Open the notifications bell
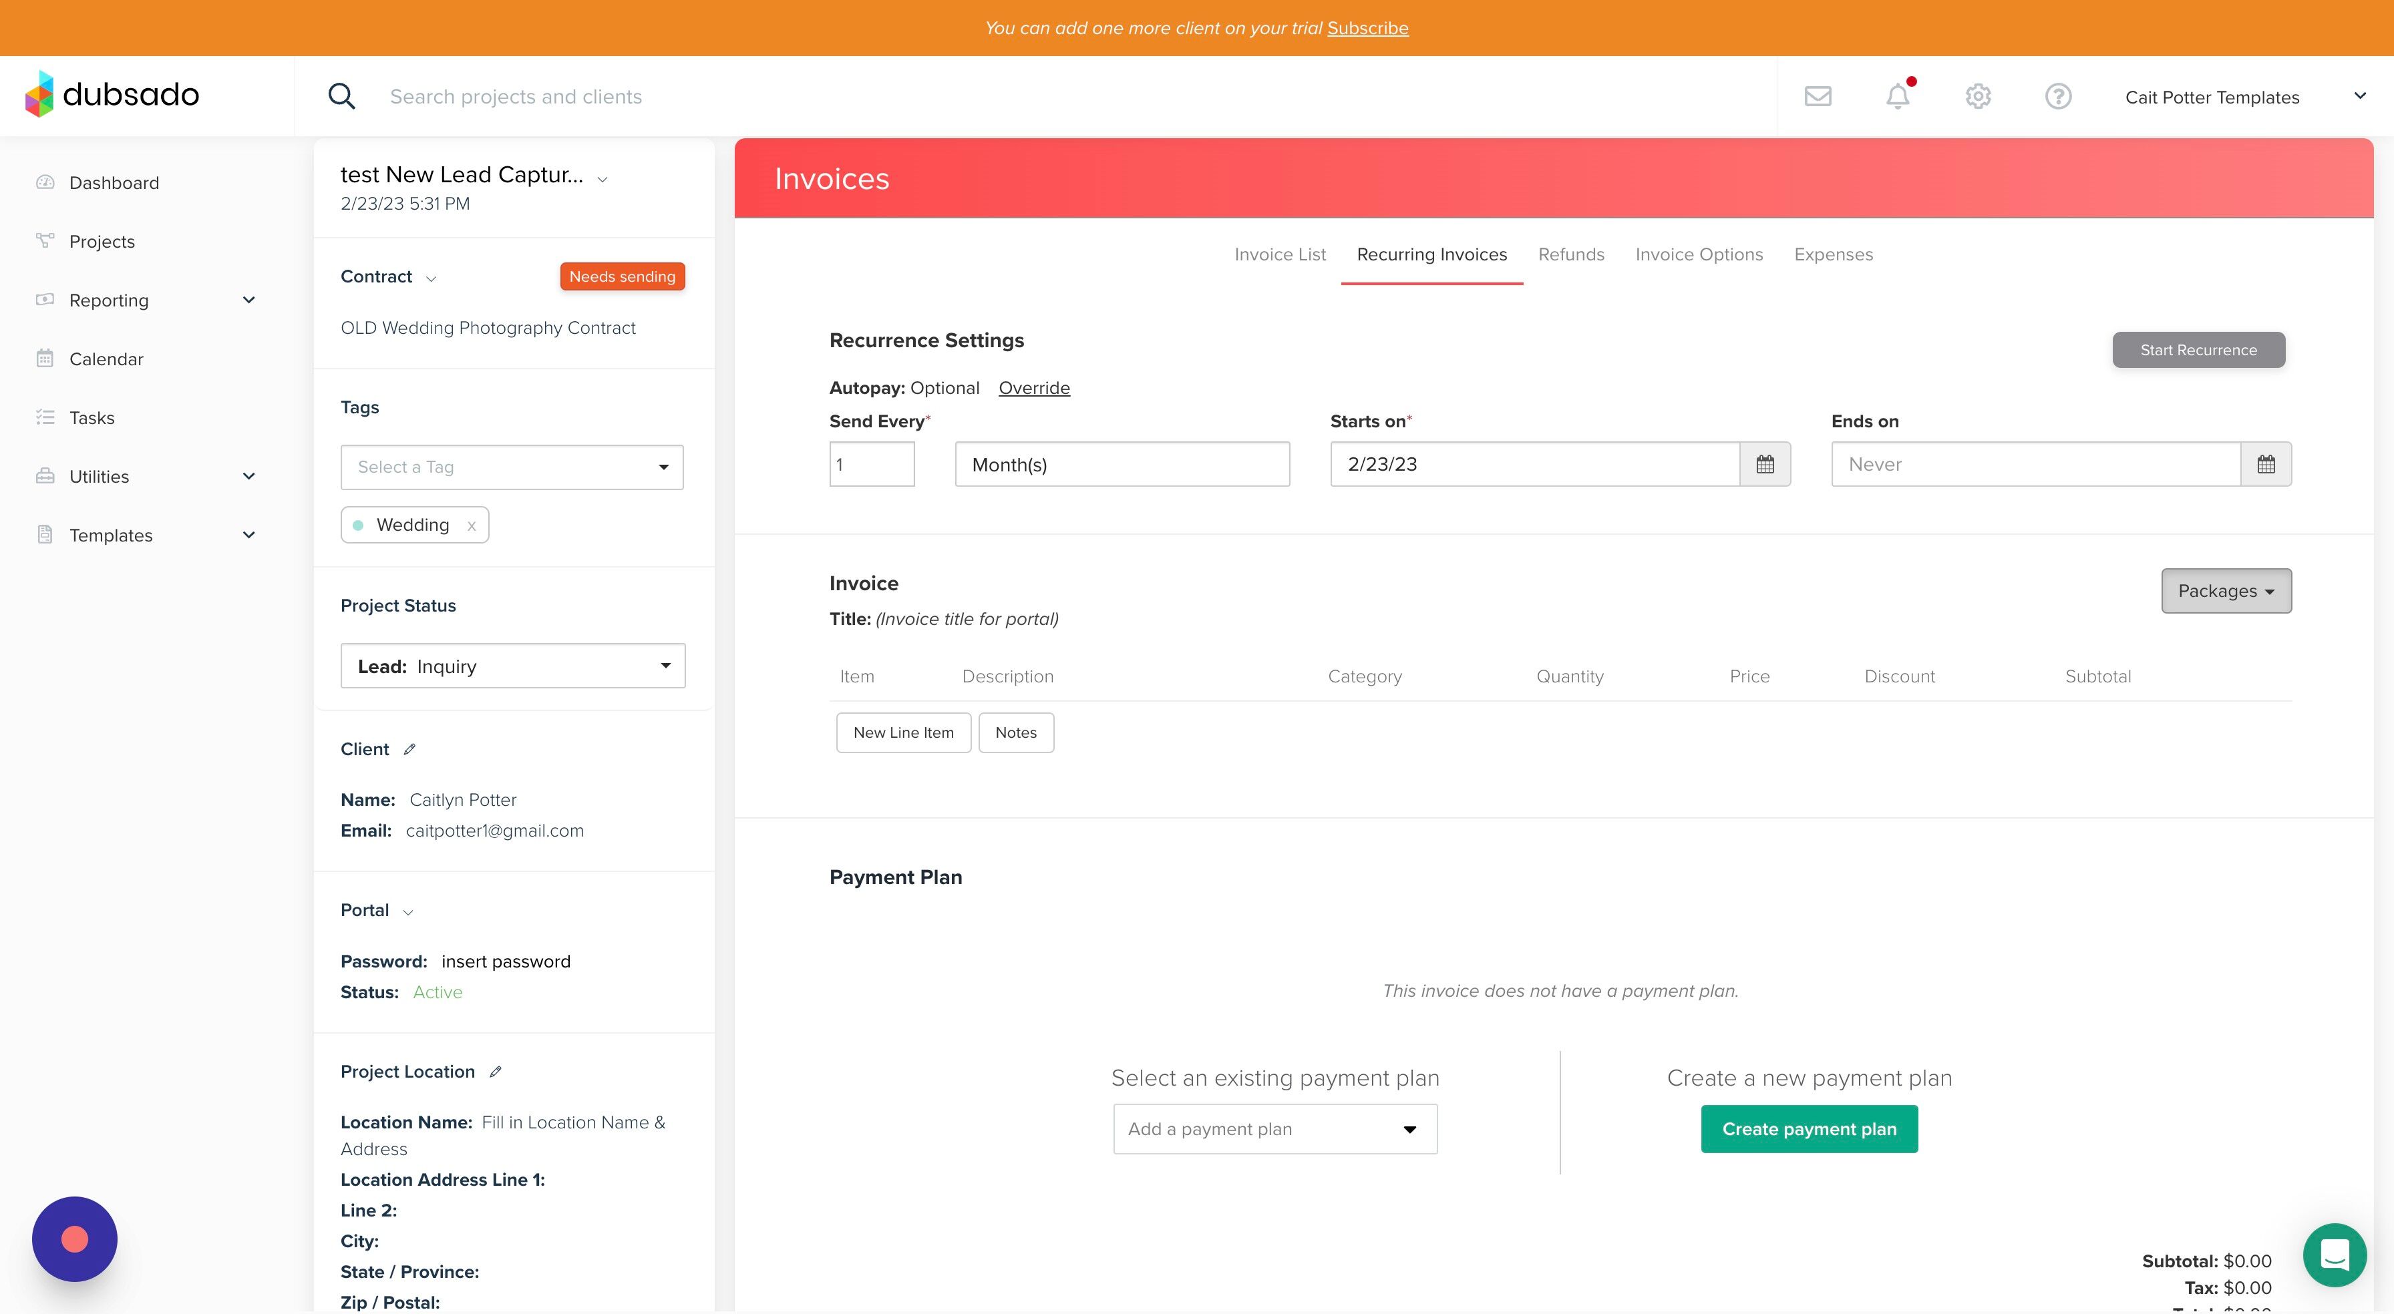 pyautogui.click(x=1898, y=95)
